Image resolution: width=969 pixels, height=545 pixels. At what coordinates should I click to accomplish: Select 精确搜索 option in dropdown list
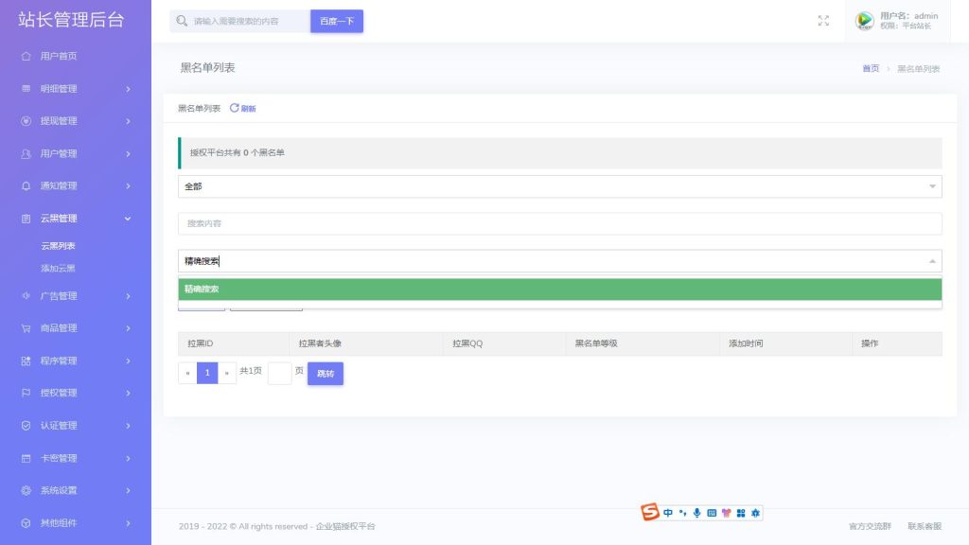[559, 290]
